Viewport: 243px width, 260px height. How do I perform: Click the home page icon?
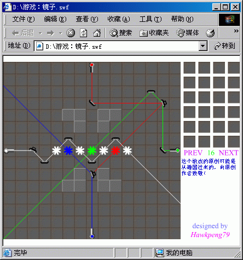pos(97,33)
